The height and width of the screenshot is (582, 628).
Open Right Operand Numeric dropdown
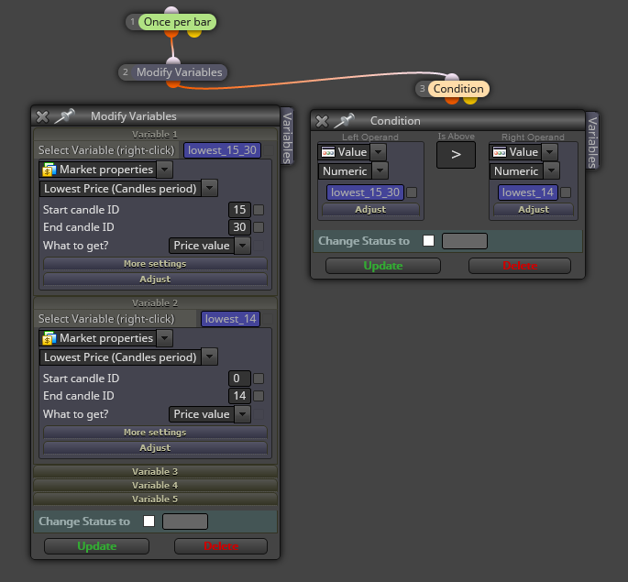coord(552,170)
